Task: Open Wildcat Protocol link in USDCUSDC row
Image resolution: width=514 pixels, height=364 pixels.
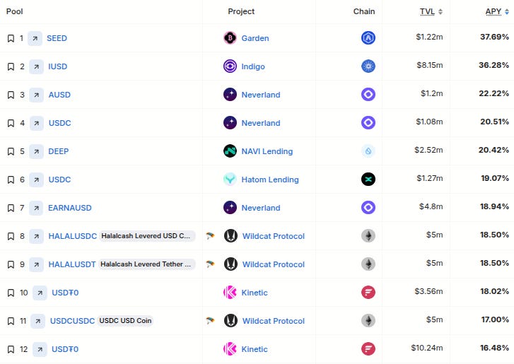Action: coord(274,321)
